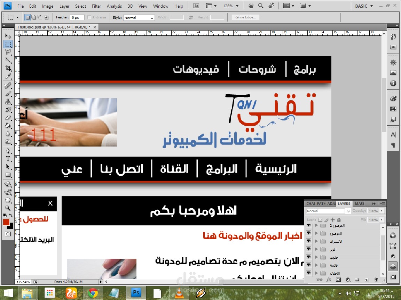
Task: Create a new group in Layers panel
Action: (357, 280)
